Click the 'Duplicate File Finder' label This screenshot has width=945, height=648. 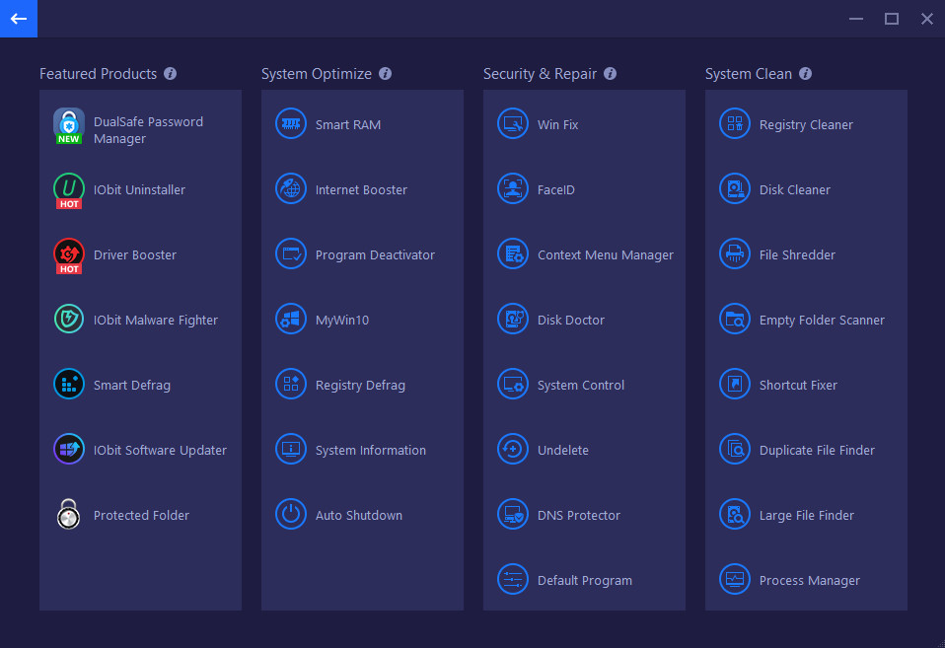click(817, 451)
